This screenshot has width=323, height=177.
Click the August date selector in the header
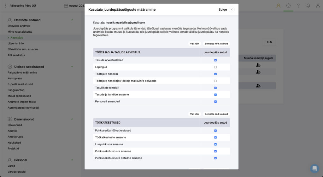click(77, 6)
